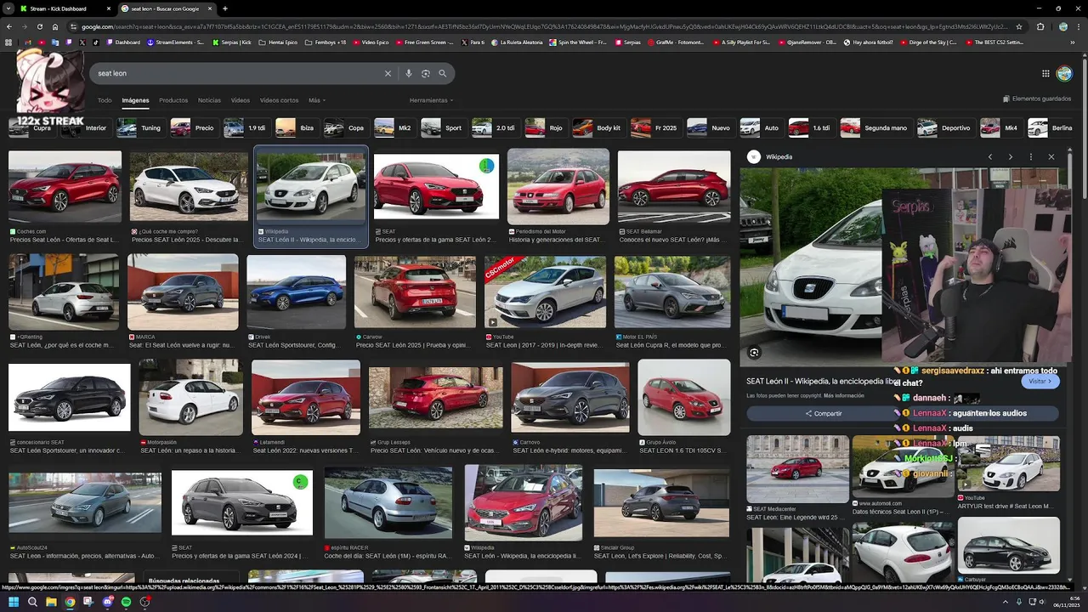Clear the search box text
The image size is (1088, 612).
(388, 73)
